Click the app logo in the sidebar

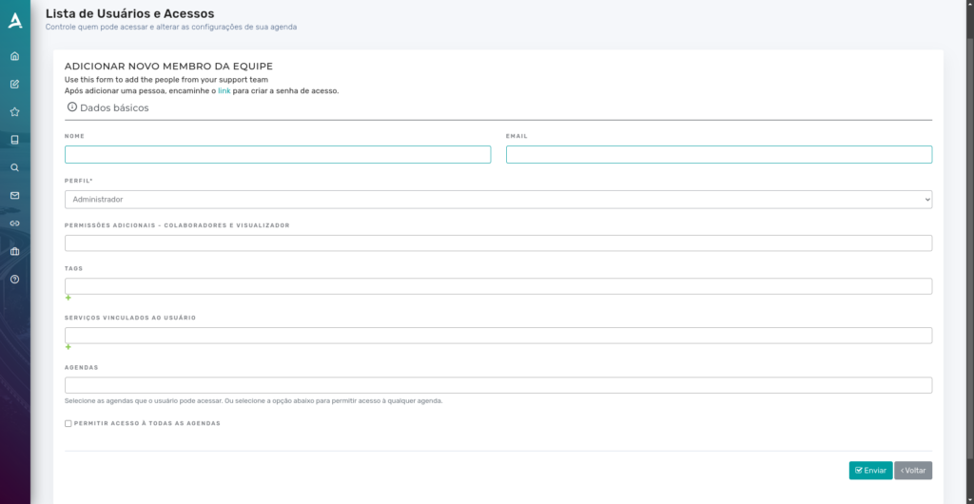(15, 21)
